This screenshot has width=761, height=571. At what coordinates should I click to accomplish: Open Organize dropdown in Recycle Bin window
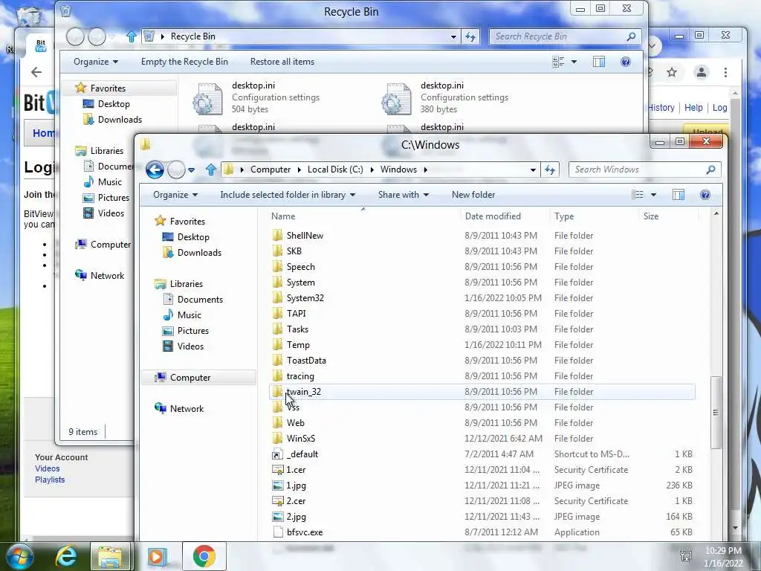(96, 62)
